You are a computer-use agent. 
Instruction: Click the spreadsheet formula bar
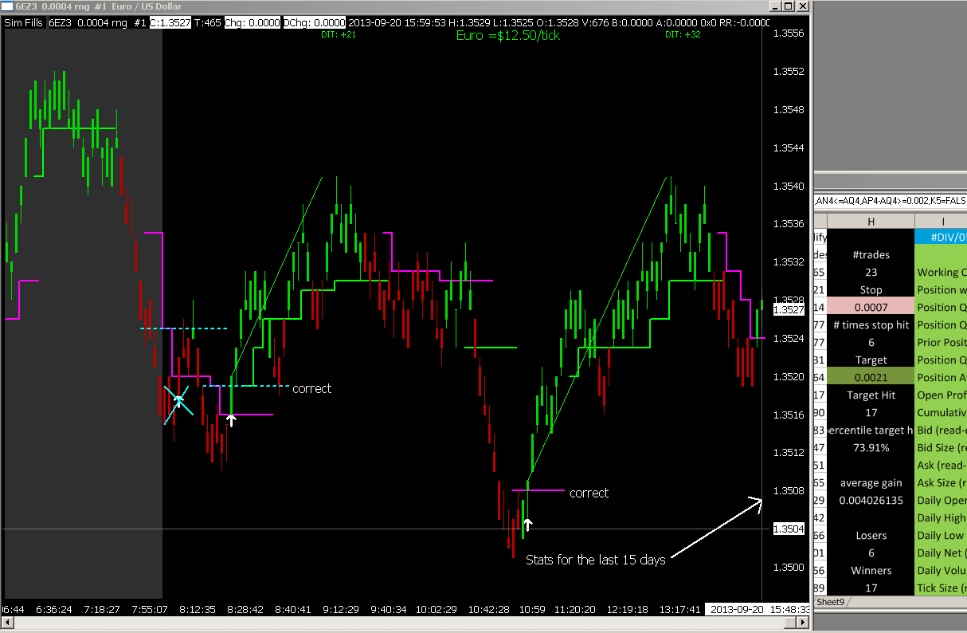(x=890, y=201)
